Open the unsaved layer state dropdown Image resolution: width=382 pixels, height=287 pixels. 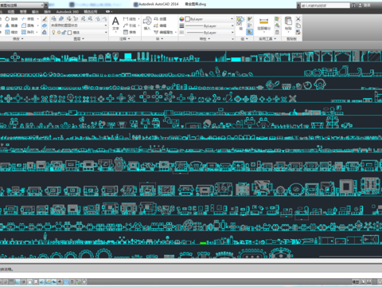[79, 26]
